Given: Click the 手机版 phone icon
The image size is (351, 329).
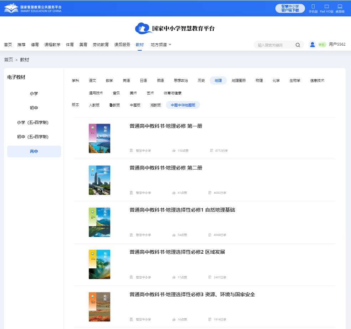Looking at the screenshot, I should [313, 7].
